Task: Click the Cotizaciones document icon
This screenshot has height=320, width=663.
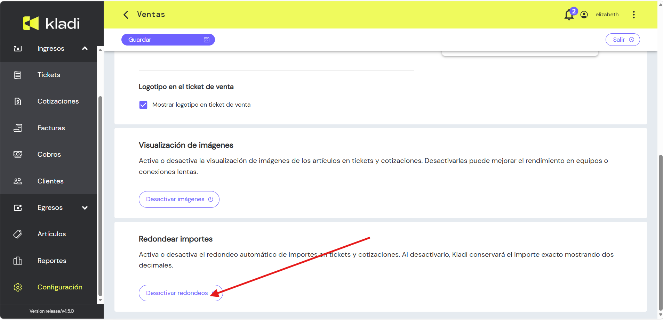Action: coord(18,101)
